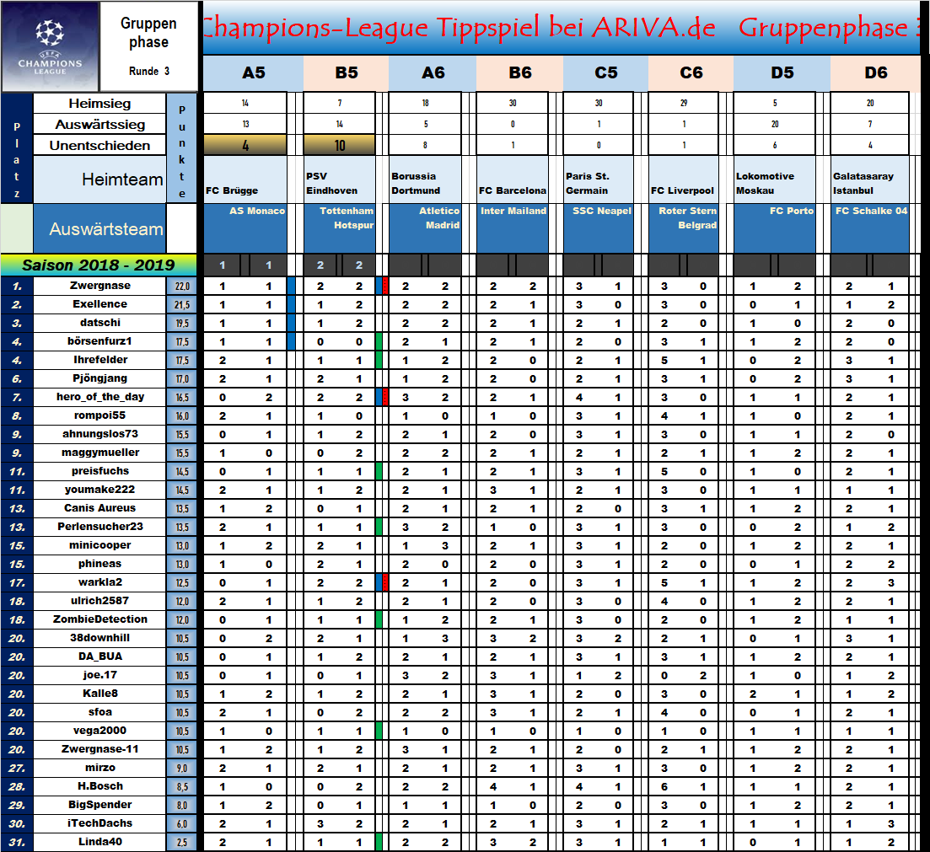930x852 pixels.
Task: Click player name Zwergnase in rank 1
Action: [x=99, y=286]
